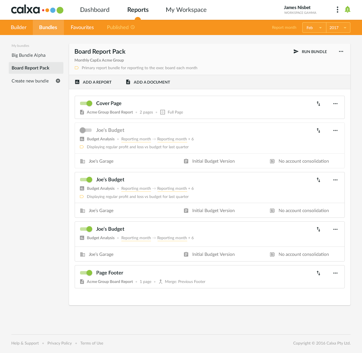Viewport: 362px width, 353px height.
Task: Click the '2 pages' text in Cover Page
Action: click(146, 112)
